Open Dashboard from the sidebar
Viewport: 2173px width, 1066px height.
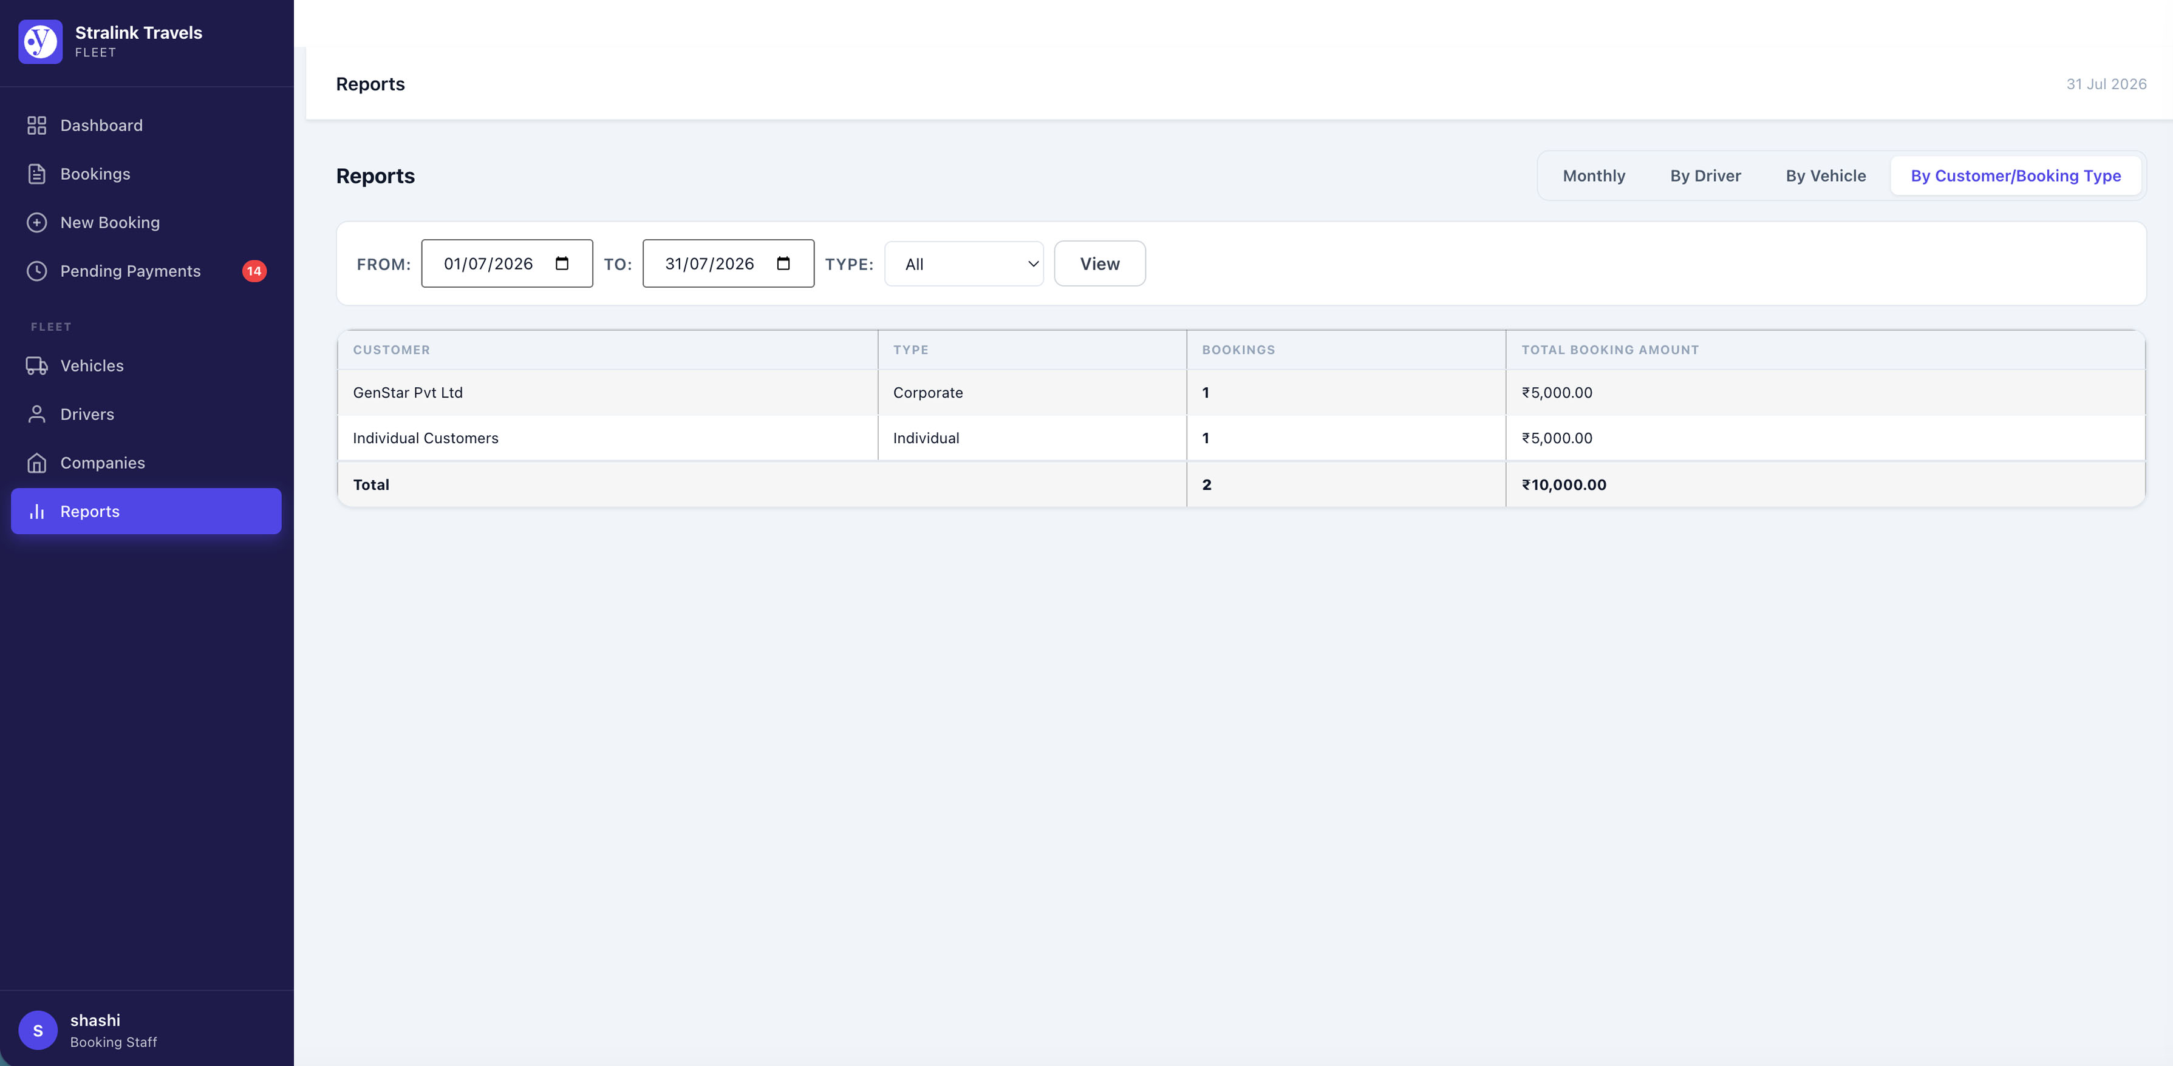coord(146,126)
